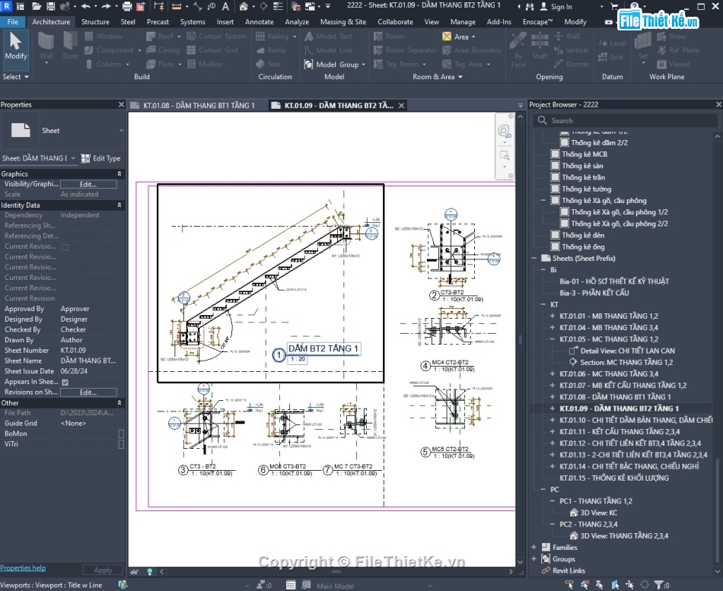Toggle checkbox for Thống kê trần schedule

point(556,177)
